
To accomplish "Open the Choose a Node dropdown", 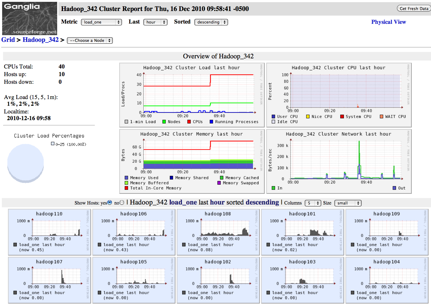I will (90, 40).
